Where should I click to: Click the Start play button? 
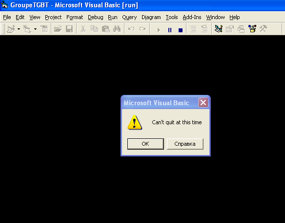[159, 30]
